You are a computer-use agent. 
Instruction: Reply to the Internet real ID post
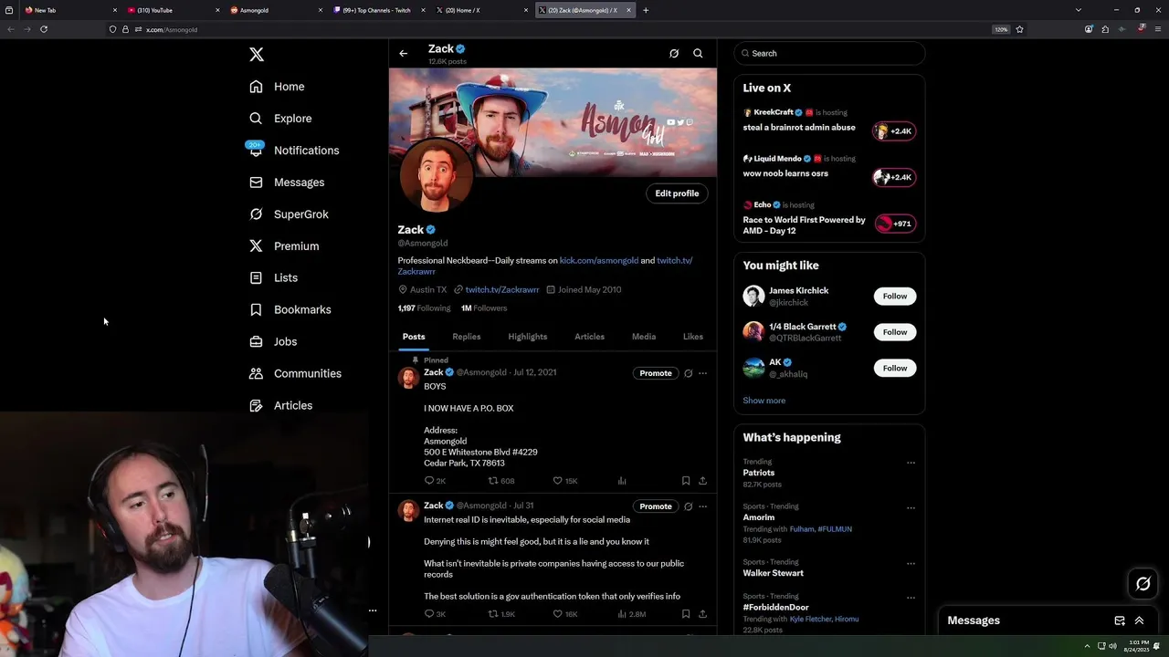(435, 614)
